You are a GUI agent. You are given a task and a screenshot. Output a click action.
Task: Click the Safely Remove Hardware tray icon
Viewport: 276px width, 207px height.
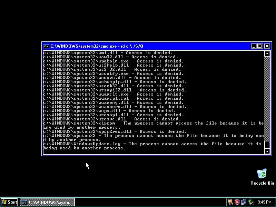pyautogui.click(x=251, y=202)
